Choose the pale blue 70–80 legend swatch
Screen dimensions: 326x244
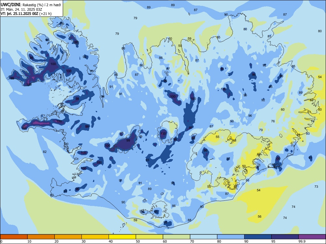pos(203,237)
